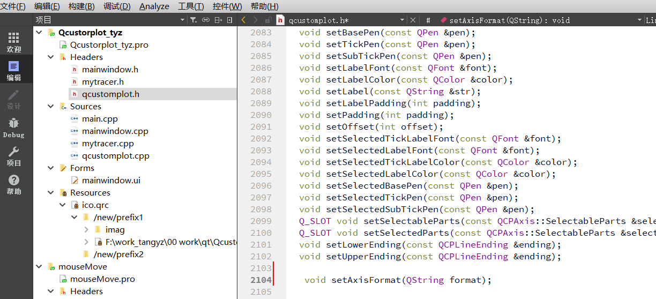The height and width of the screenshot is (299, 656).
Task: Collapse the mouseMove project node
Action: 39,267
